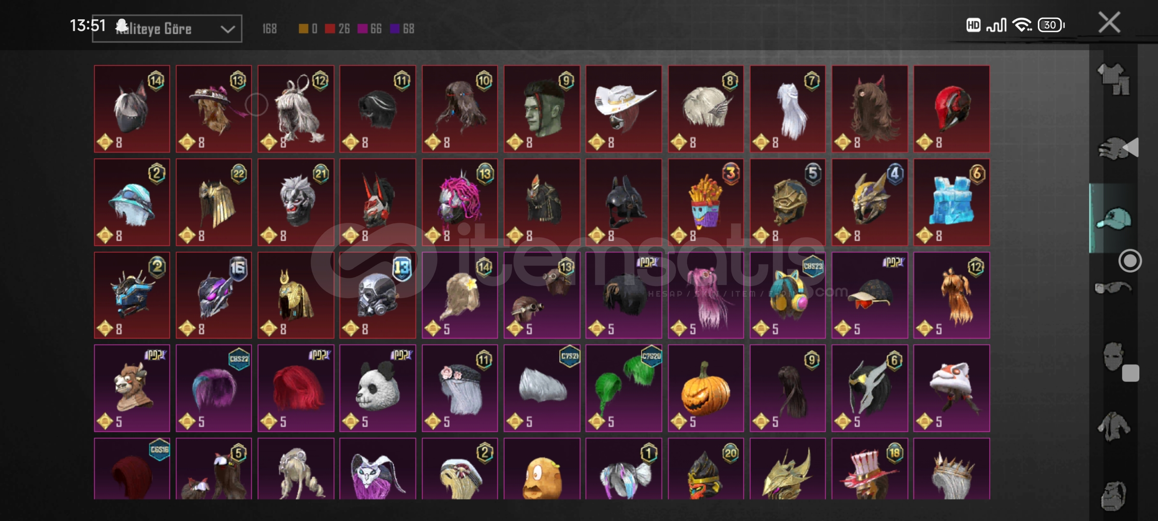Click the screen record circle button
Viewport: 1158px width, 521px height.
point(1130,261)
